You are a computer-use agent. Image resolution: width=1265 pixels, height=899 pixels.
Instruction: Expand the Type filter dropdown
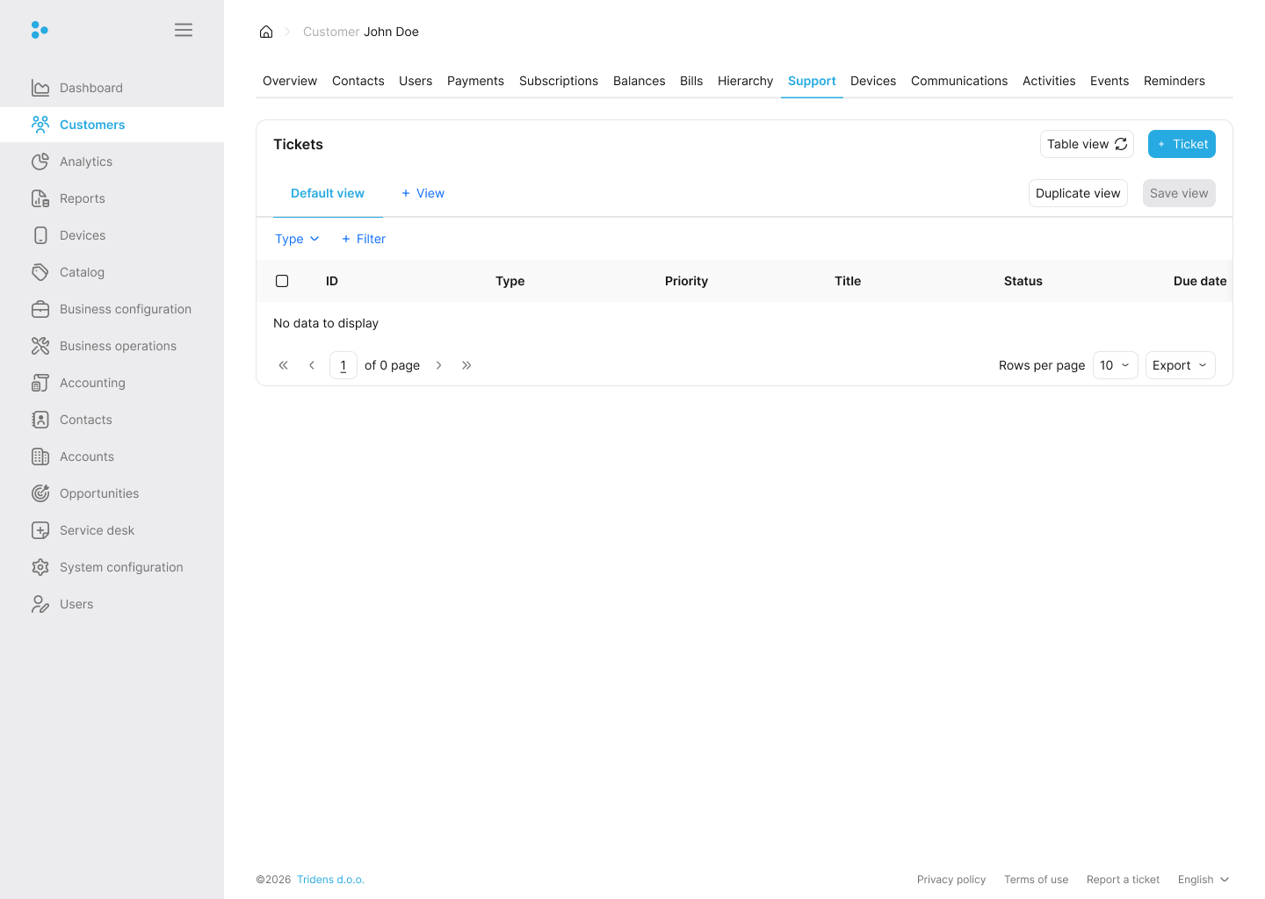click(x=297, y=239)
